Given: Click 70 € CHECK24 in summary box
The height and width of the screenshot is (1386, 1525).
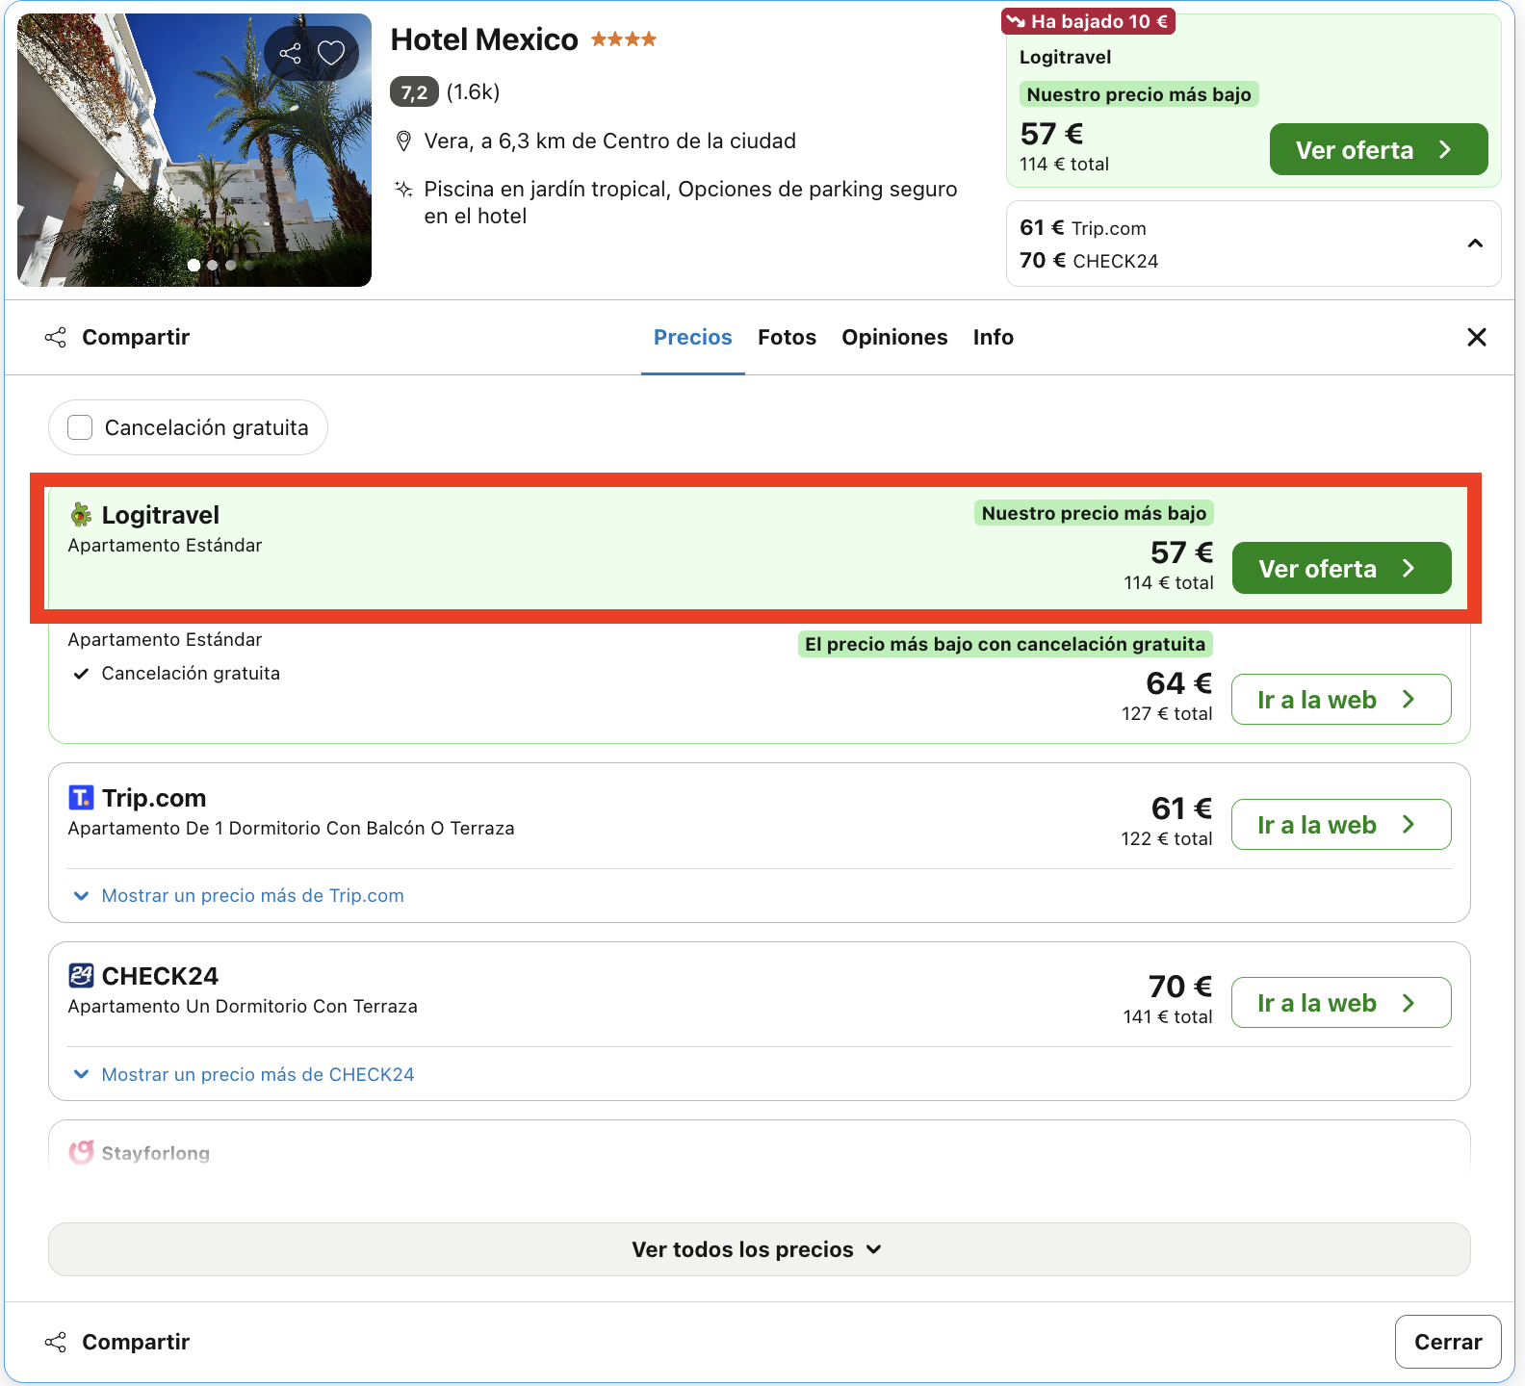Looking at the screenshot, I should coord(1089,261).
